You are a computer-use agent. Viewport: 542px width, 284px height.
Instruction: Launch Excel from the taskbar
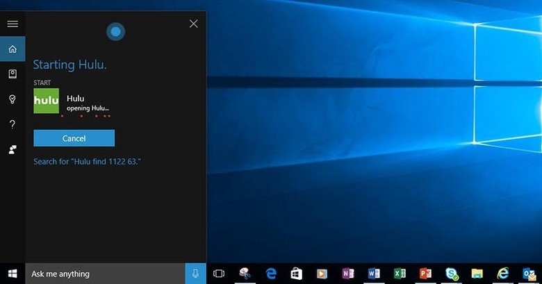[x=400, y=274]
